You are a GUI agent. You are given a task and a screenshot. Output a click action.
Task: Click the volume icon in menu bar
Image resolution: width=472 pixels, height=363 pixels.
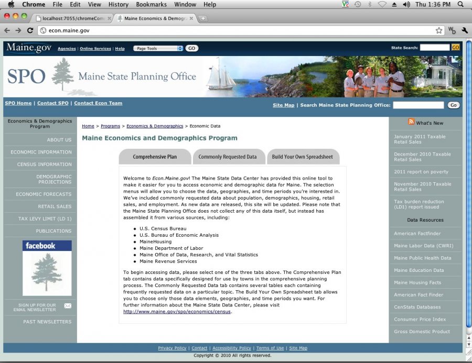click(406, 4)
